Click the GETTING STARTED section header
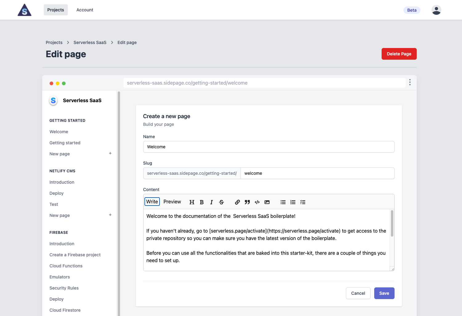 click(x=67, y=121)
